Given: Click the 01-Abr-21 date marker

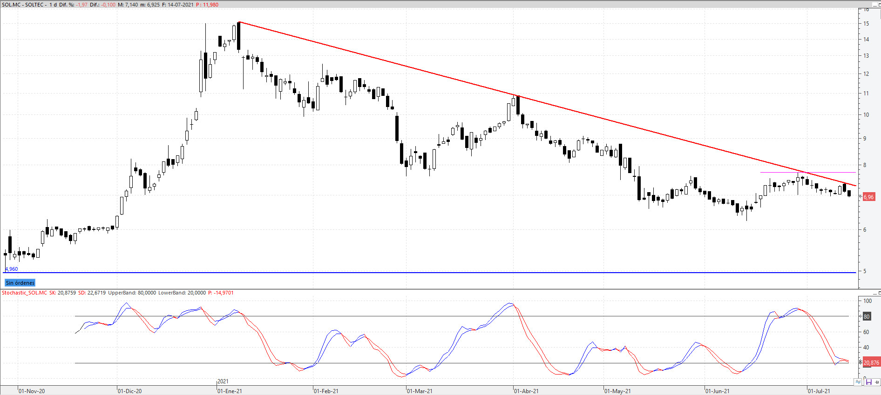Looking at the screenshot, I should point(526,391).
